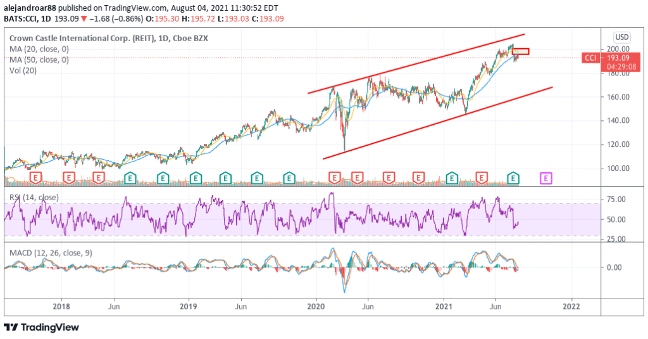Click the 180.00 price axis label
The height and width of the screenshot is (339, 648).
[618, 74]
